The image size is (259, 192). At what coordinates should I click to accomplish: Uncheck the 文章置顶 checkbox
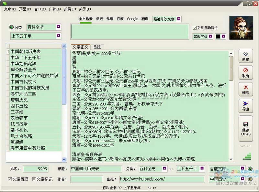click(10, 179)
